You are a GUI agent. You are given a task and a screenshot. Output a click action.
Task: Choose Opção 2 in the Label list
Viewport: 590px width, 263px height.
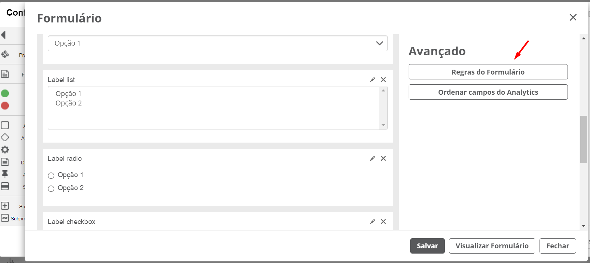tap(69, 103)
